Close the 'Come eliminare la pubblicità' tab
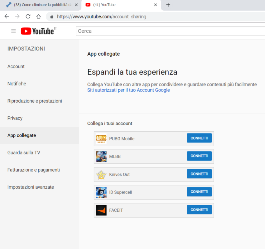This screenshot has height=249, width=265. [x=76, y=5]
